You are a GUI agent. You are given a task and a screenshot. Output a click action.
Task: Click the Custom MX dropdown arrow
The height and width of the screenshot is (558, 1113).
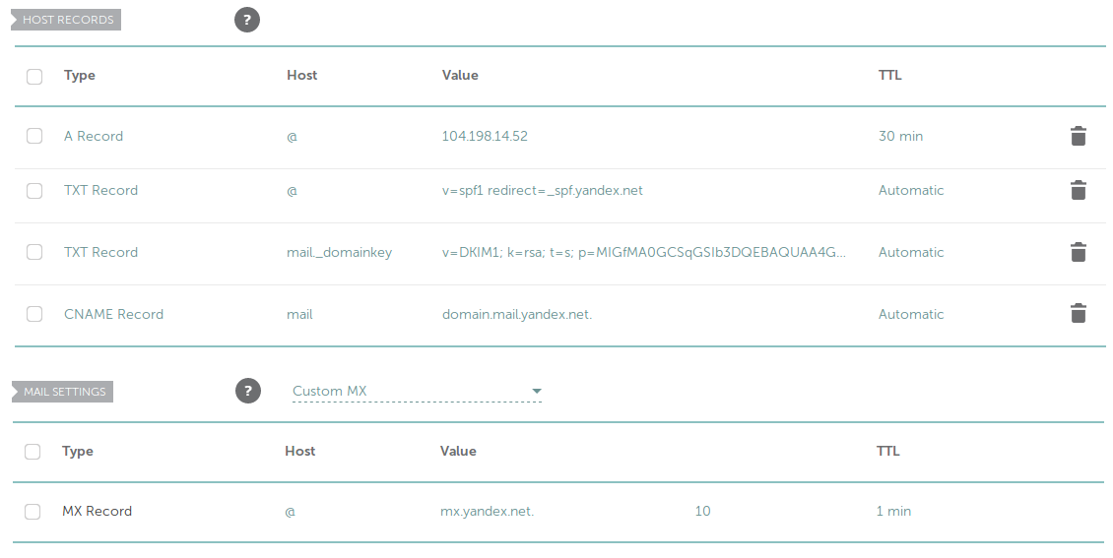pos(537,391)
